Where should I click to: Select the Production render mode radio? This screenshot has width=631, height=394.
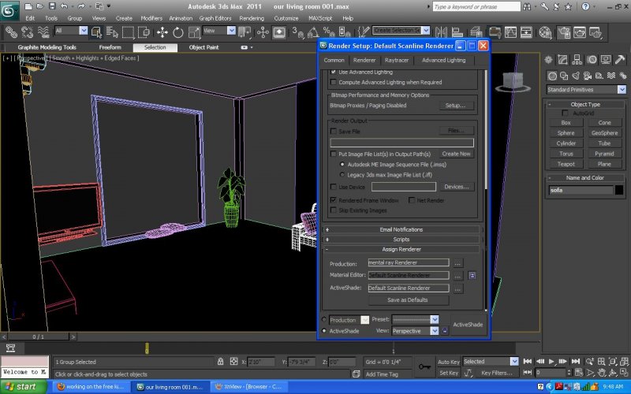324,320
